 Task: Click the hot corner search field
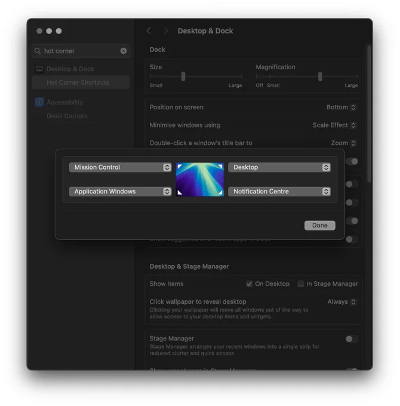pyautogui.click(x=81, y=51)
